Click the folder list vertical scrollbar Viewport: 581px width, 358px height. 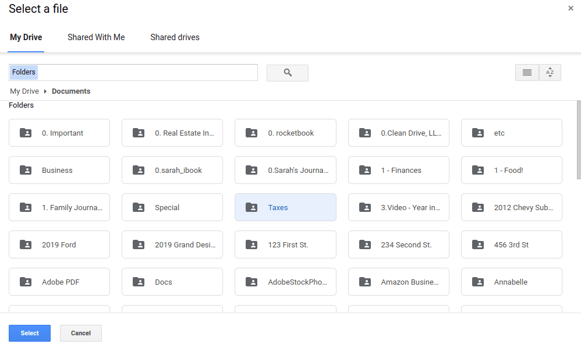click(579, 140)
